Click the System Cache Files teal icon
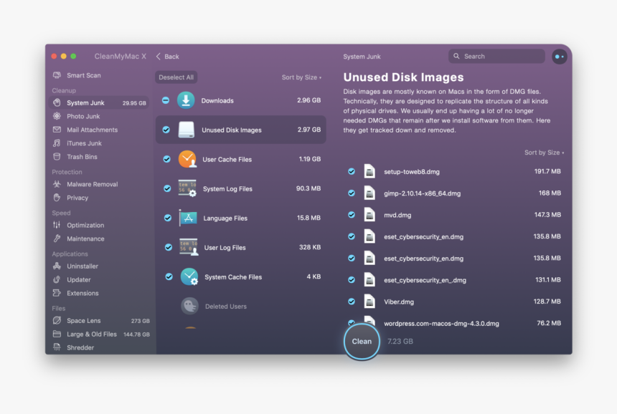 [189, 277]
